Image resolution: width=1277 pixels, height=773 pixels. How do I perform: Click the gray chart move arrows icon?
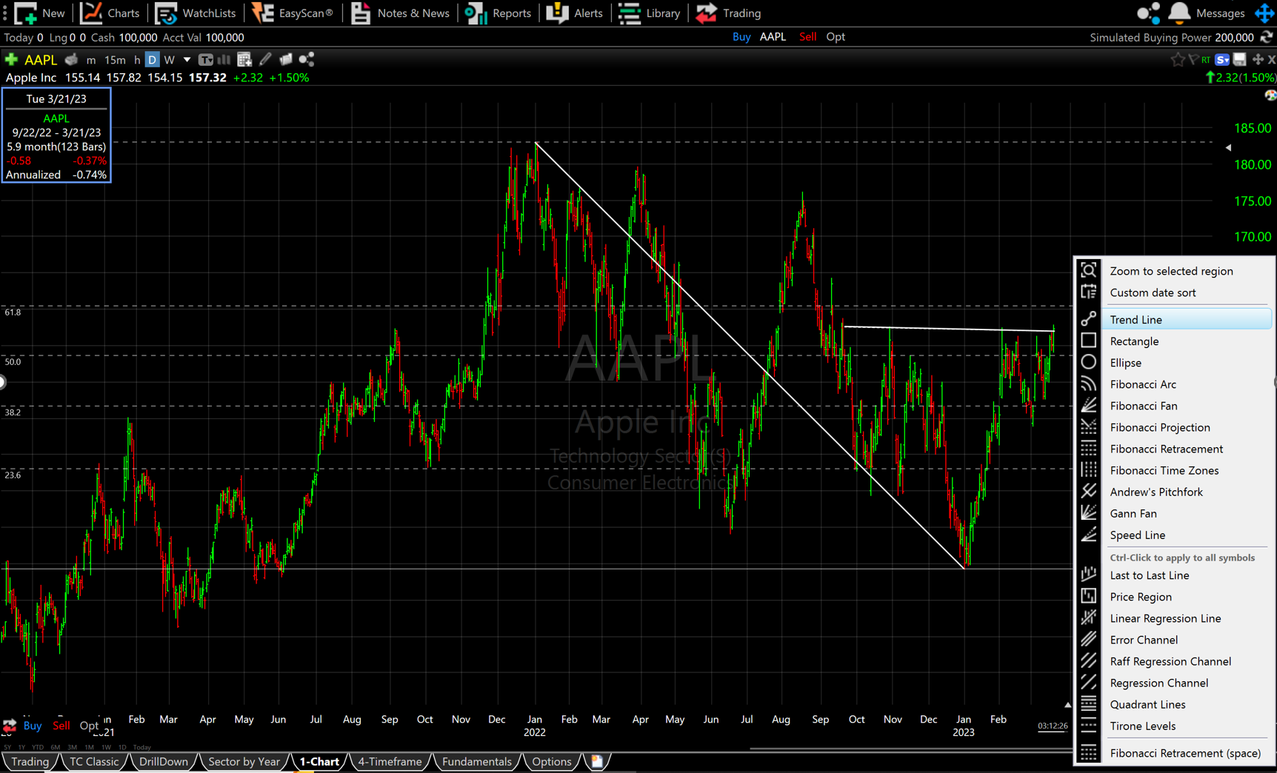pos(1258,59)
